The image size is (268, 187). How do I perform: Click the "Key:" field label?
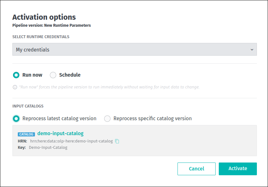click(x=22, y=148)
